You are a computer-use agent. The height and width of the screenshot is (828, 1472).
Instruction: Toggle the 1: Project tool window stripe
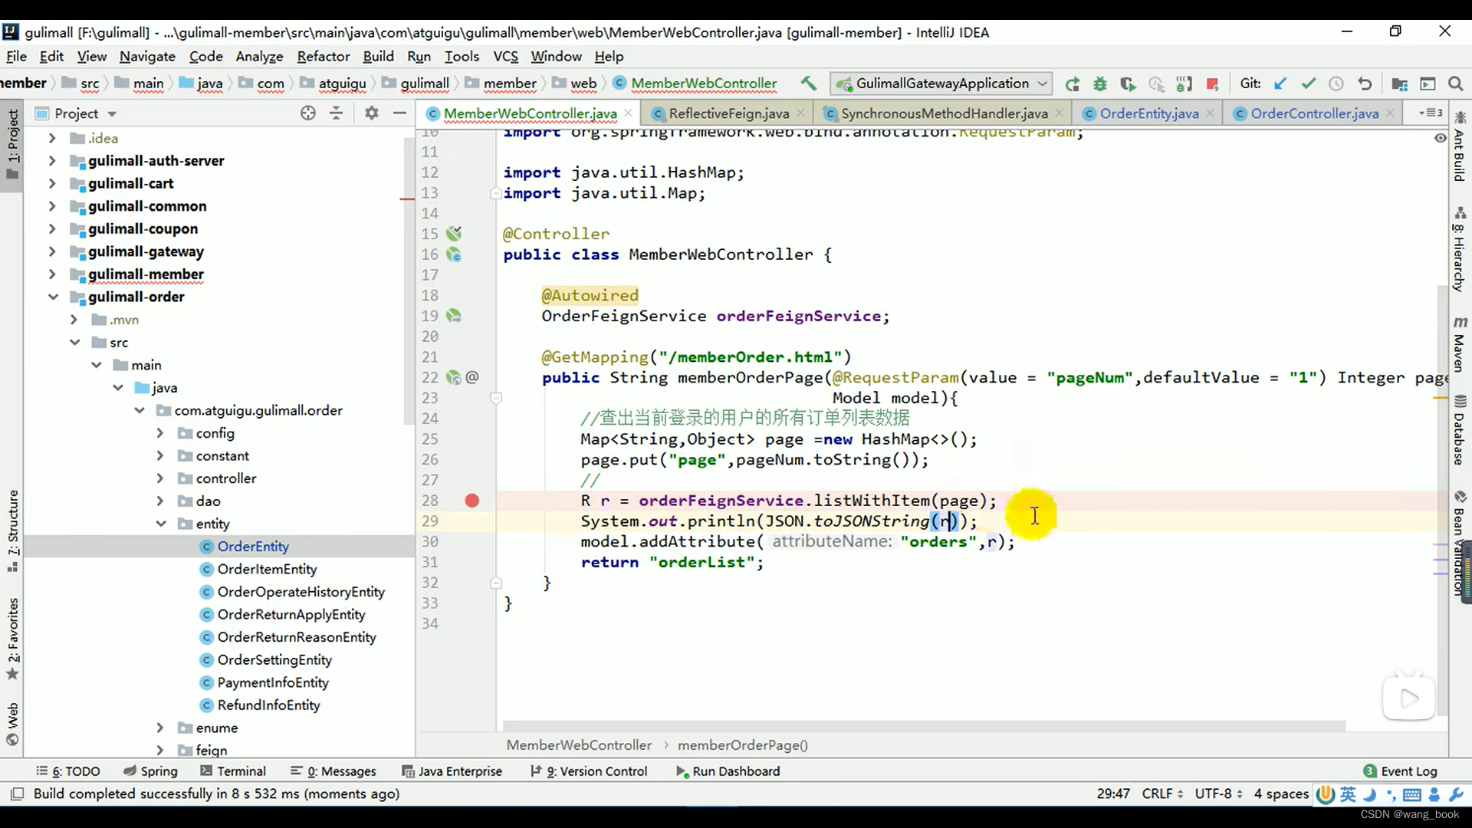click(12, 143)
